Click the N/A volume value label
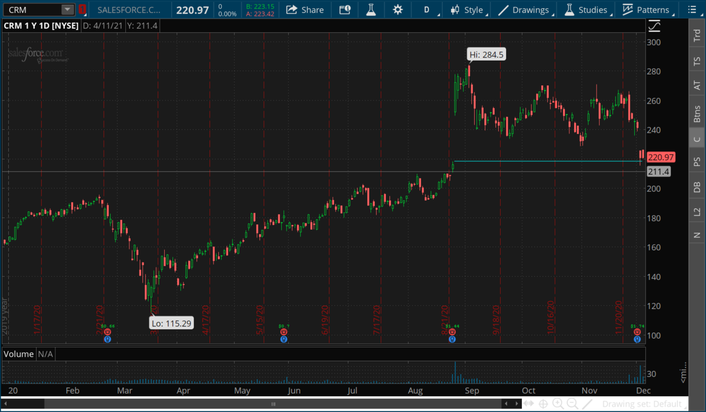Viewport: 706px width, 412px height. coord(45,354)
